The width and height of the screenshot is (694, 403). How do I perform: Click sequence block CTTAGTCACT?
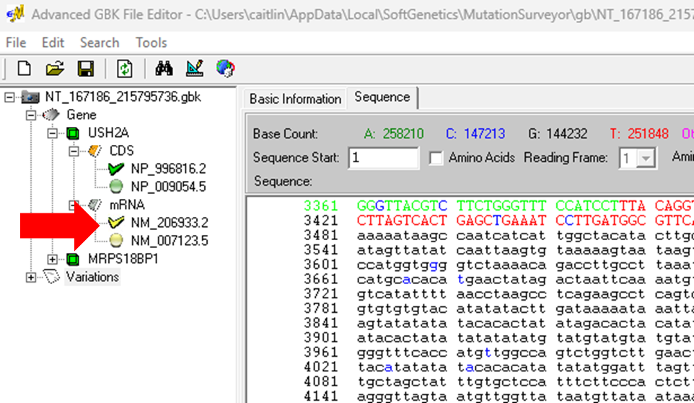click(402, 221)
